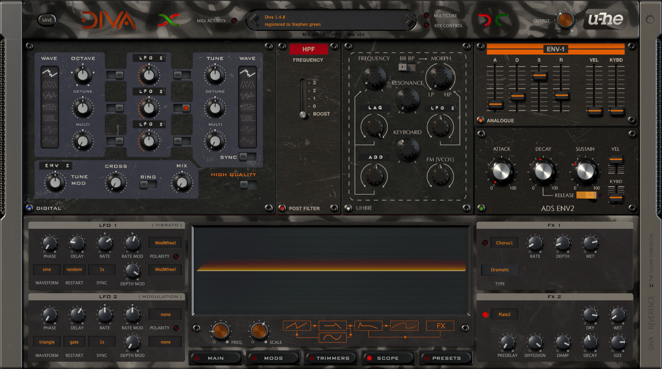
Task: Open LFO 2 restart gate selector
Action: point(74,342)
